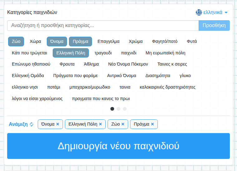Remove Όνομα chip with its x icon
The width and height of the screenshot is (237, 171).
(x=58, y=124)
